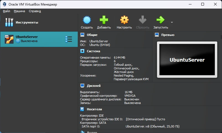Open UbuntuServer machine tools list menu icon
The width and height of the screenshot is (222, 133).
(69, 39)
